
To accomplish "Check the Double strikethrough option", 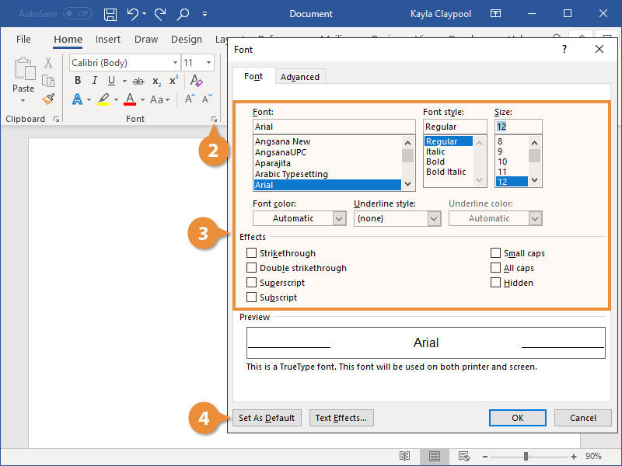I will (251, 267).
